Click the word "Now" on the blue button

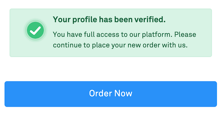(123, 93)
